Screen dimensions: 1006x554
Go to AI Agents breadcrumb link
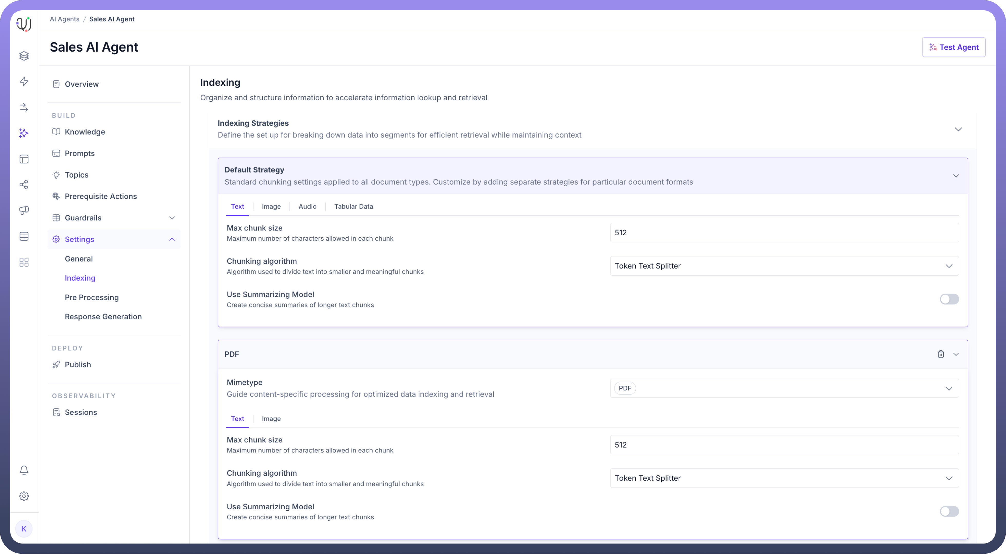64,19
